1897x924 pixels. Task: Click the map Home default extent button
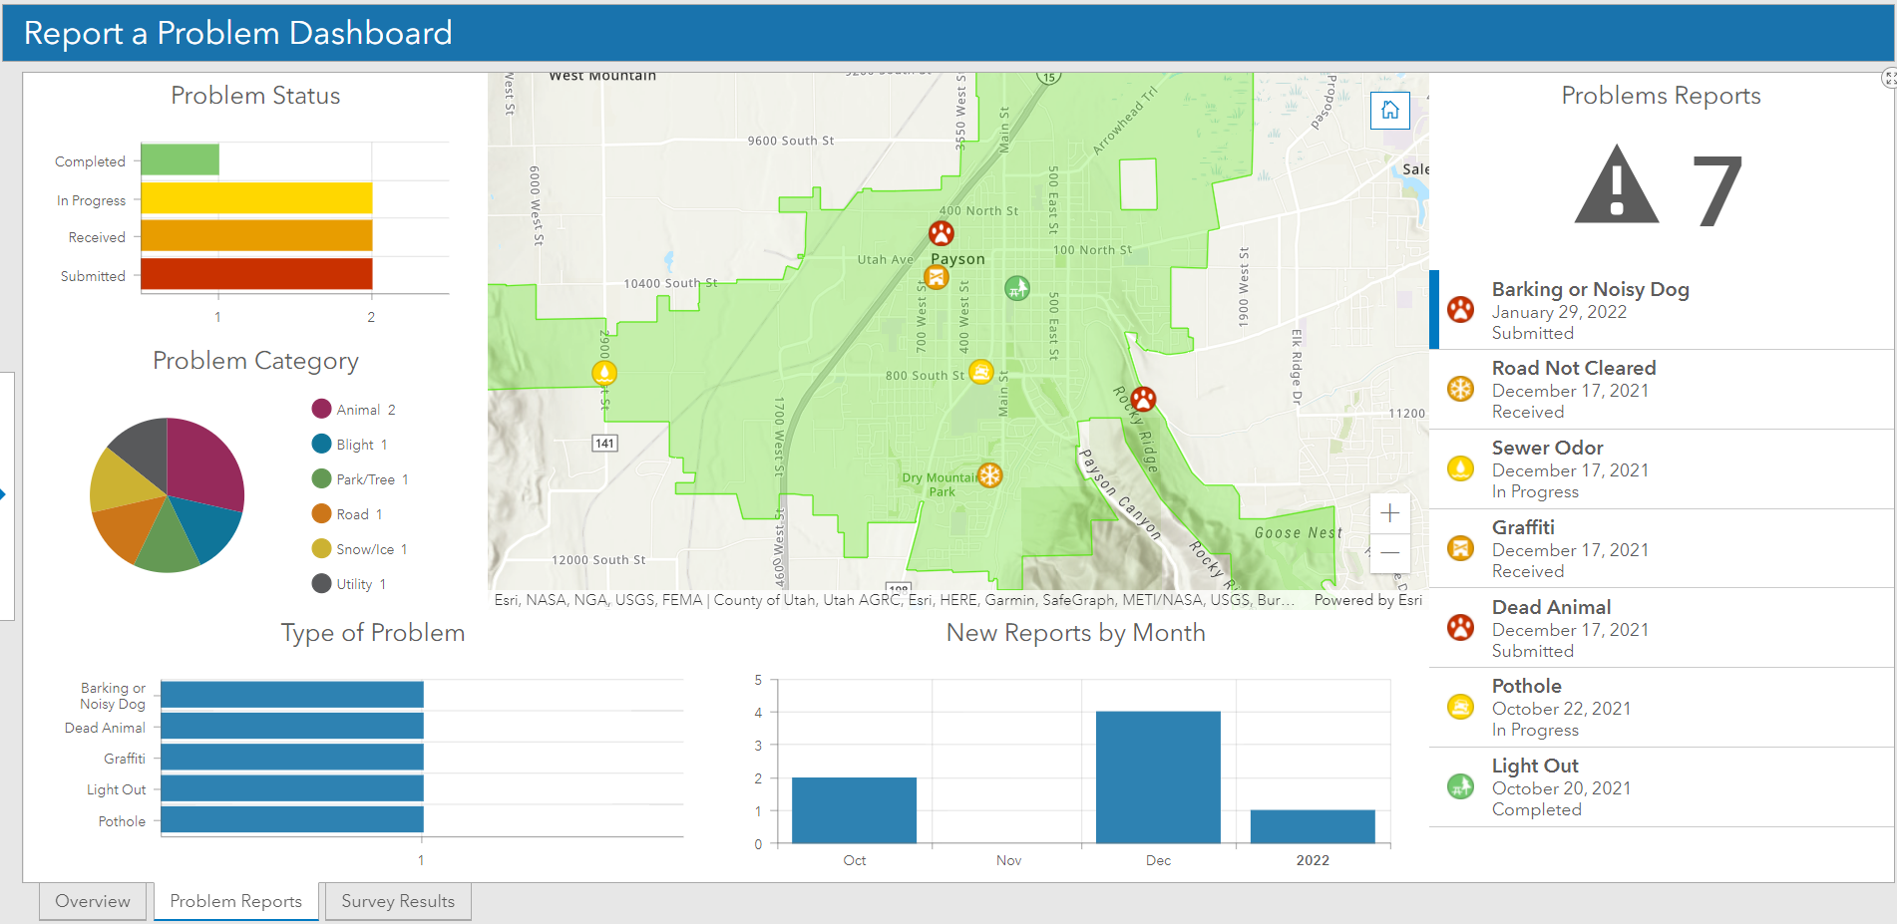(x=1390, y=110)
